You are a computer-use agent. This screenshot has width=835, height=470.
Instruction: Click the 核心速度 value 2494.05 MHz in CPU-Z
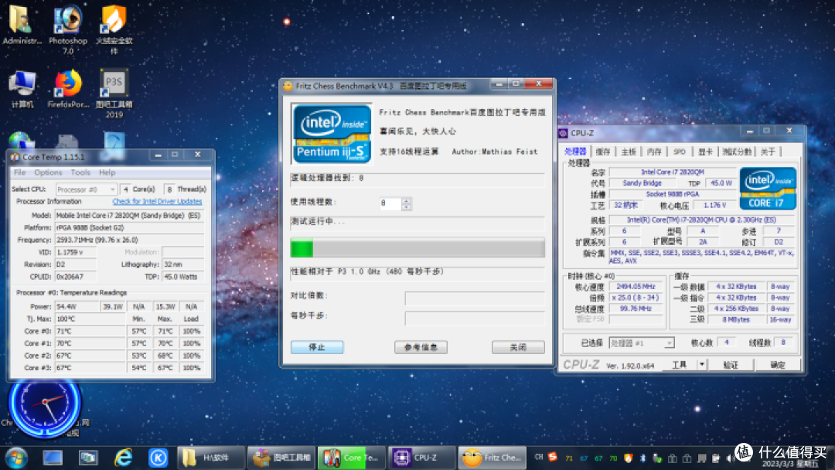point(636,286)
